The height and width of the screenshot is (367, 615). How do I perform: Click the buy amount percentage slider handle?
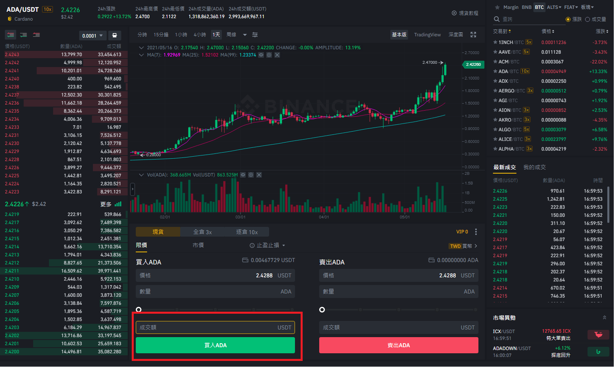(139, 310)
